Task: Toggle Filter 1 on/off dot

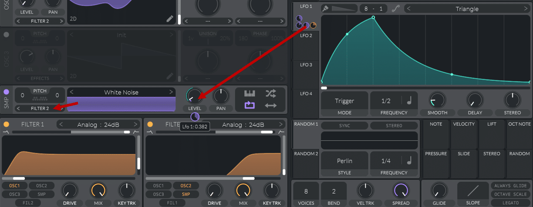Action: [x=6, y=124]
